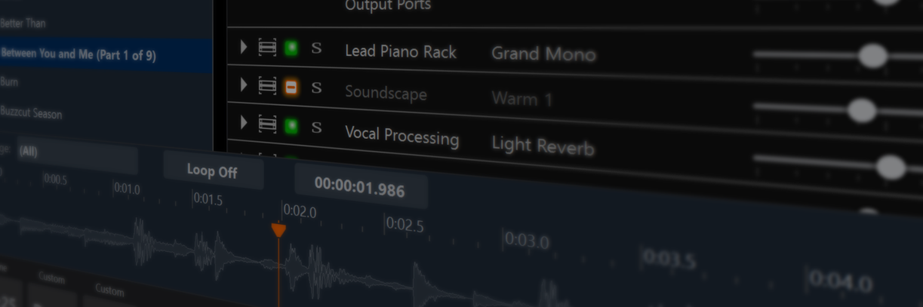
Task: Open the rack icon beside Lead Piano Rack
Action: pyautogui.click(x=267, y=48)
